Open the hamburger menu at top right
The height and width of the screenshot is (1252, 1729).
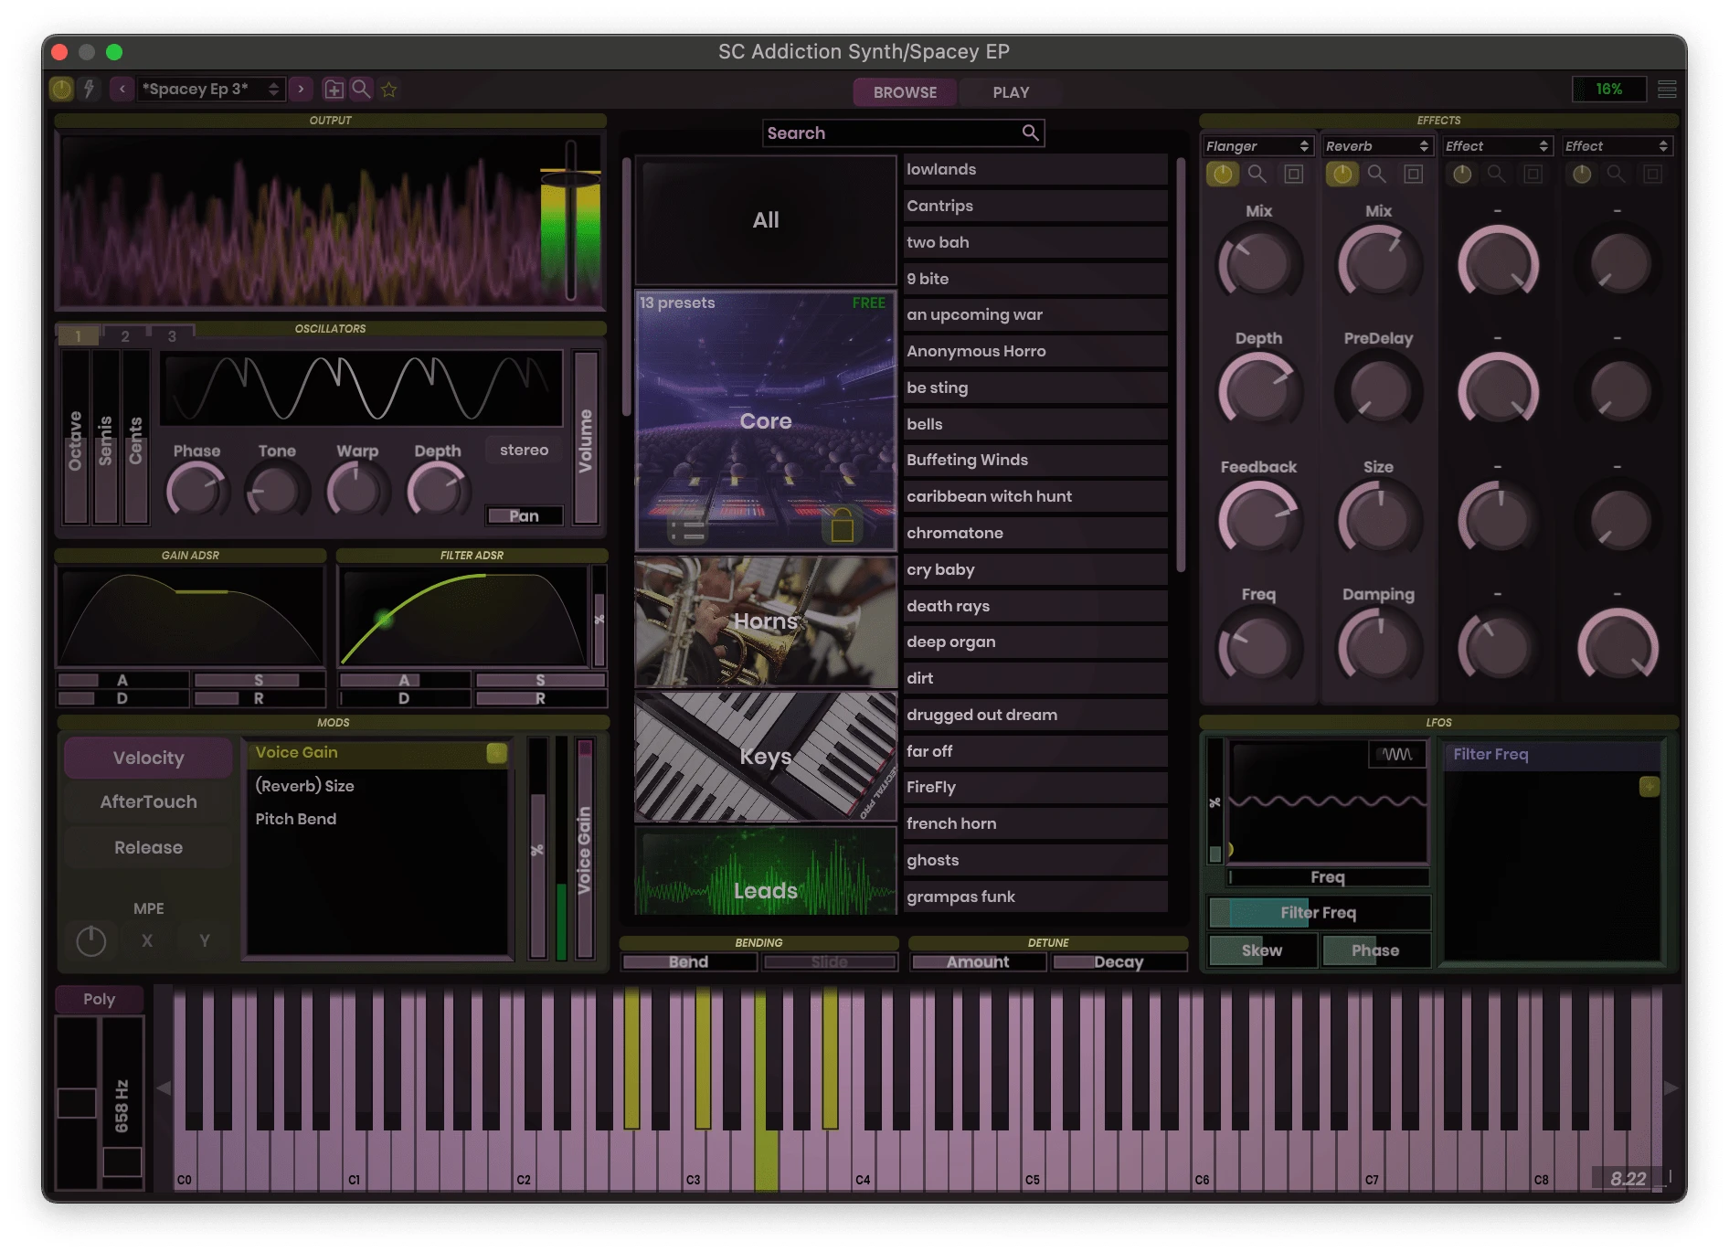click(x=1667, y=89)
